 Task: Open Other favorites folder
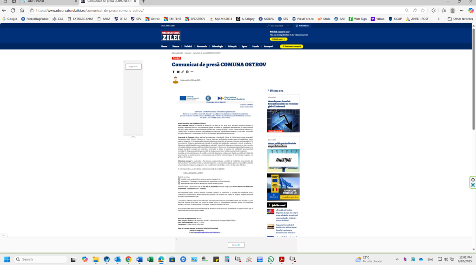click(460, 19)
